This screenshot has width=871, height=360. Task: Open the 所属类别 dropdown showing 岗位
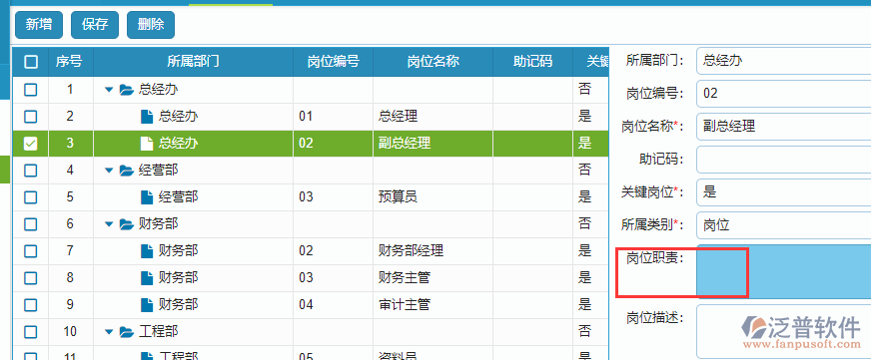(783, 224)
